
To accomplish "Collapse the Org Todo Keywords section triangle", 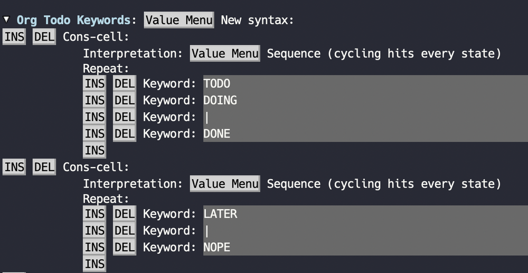I will pos(6,19).
